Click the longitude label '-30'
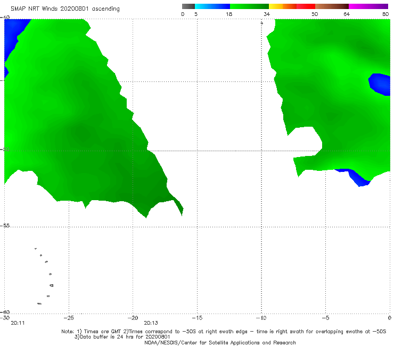The image size is (394, 346). click(x=5, y=318)
